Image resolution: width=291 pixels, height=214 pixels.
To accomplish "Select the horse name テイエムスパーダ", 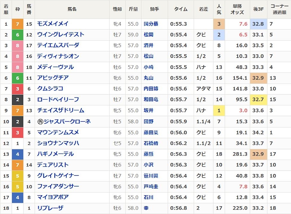I will 58,45.
